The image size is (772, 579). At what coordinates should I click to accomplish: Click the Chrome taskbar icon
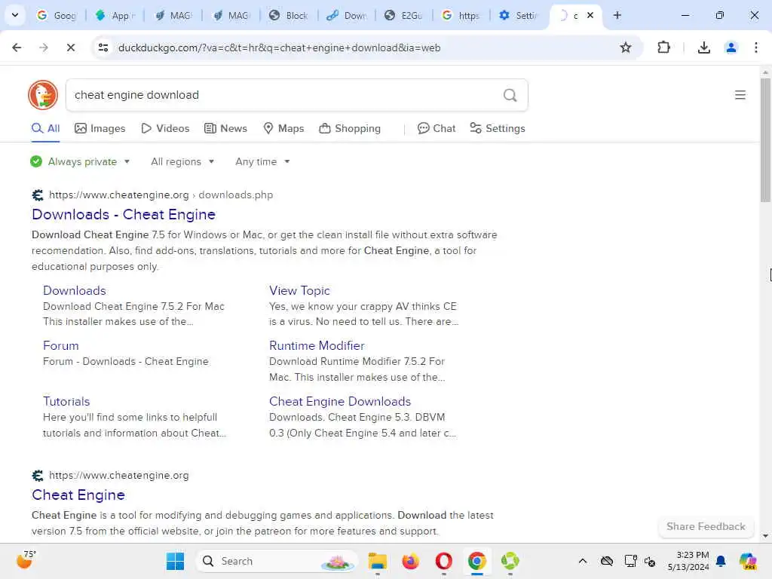476,561
